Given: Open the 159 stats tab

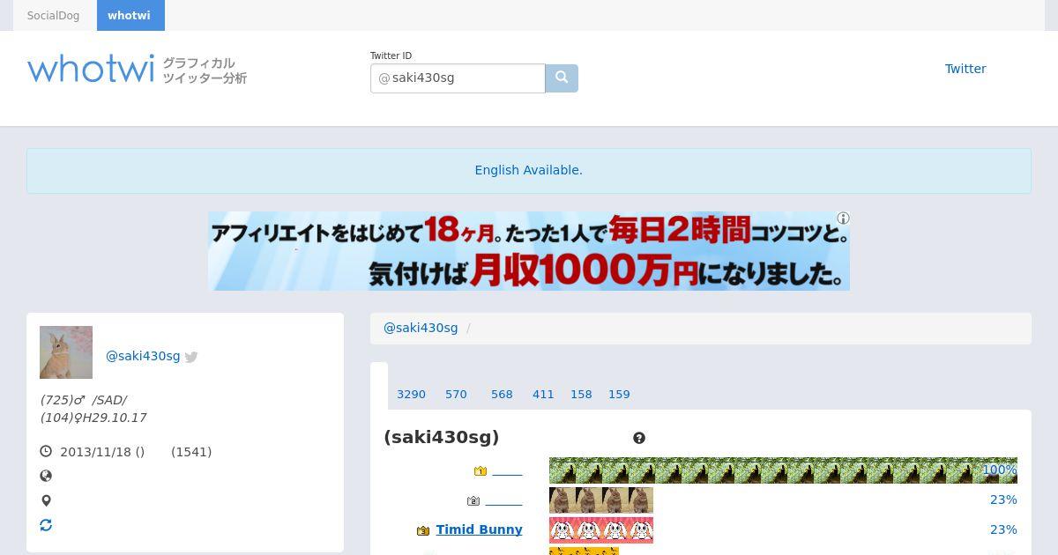Looking at the screenshot, I should click(619, 395).
